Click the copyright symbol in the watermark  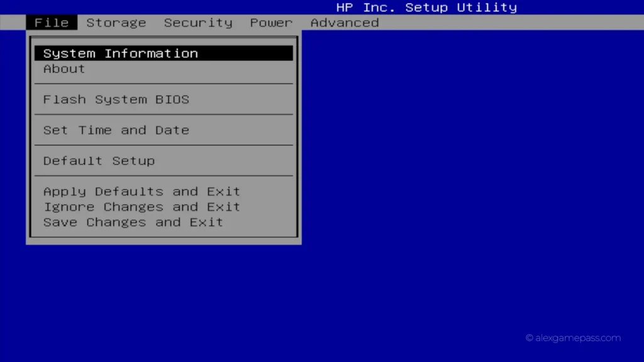pyautogui.click(x=530, y=337)
